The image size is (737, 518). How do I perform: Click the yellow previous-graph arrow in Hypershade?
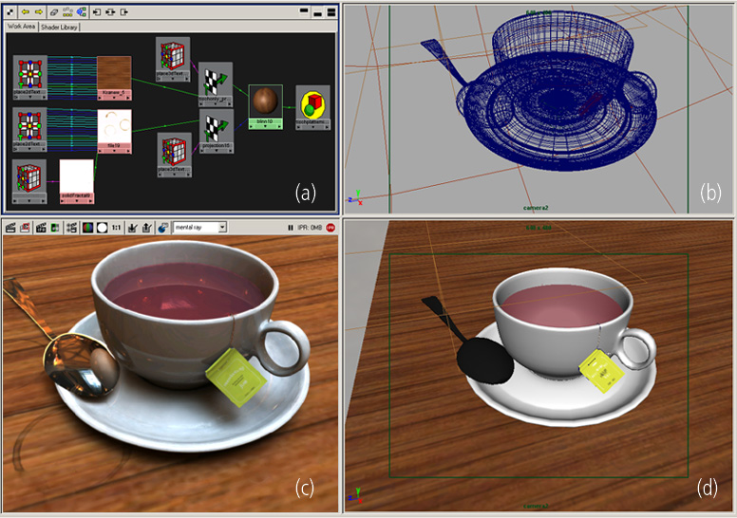coord(26,12)
